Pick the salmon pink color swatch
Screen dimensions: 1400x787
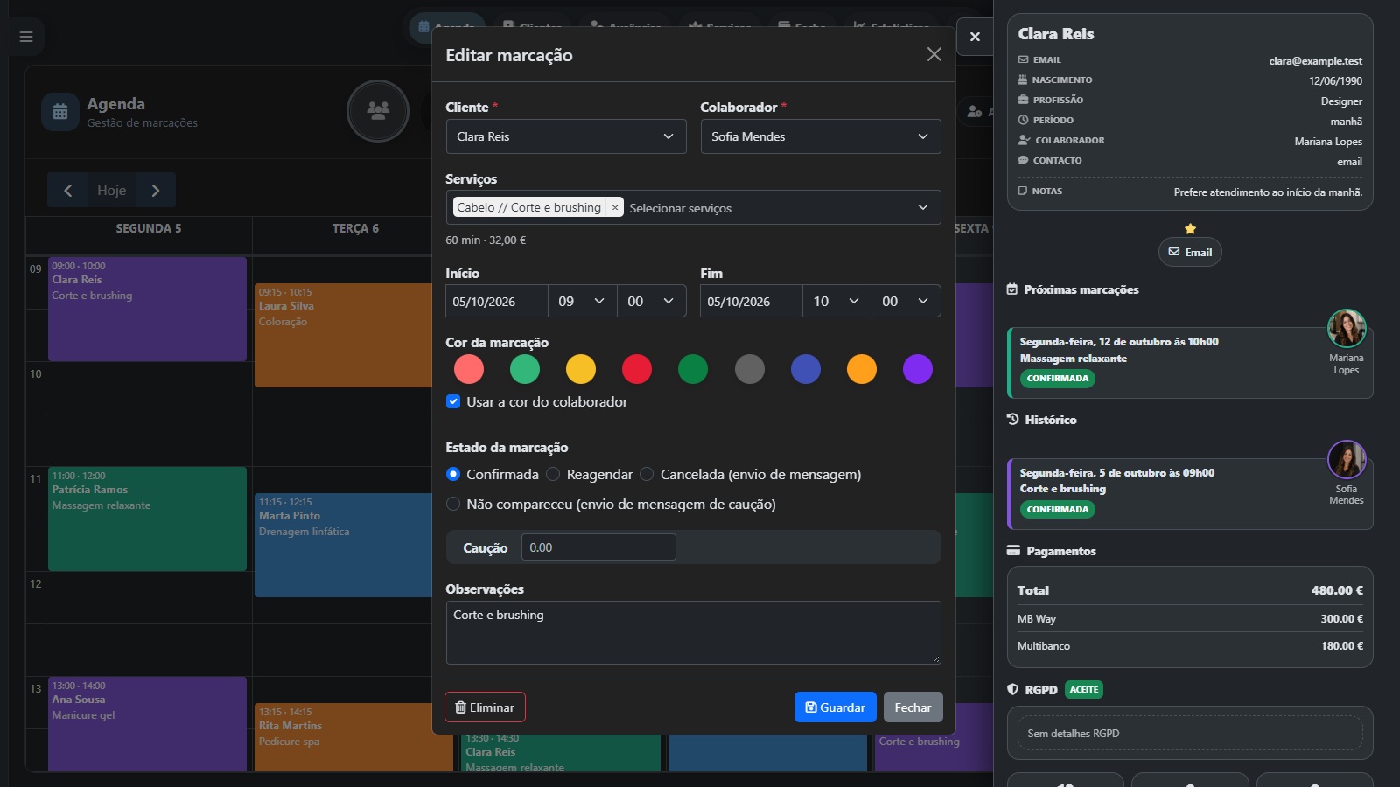(469, 369)
